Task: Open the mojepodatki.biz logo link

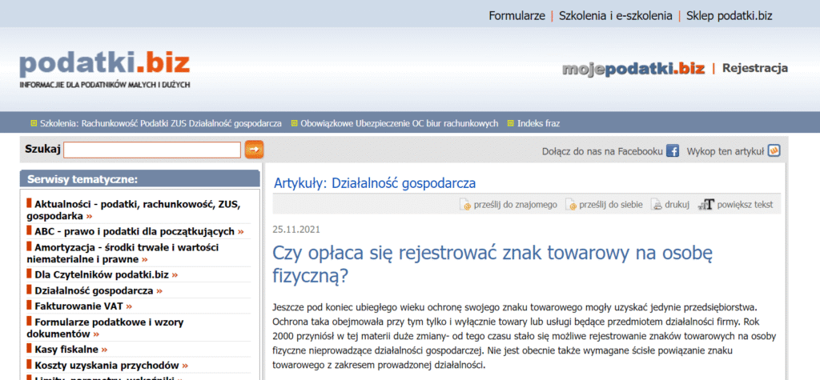Action: 633,69
